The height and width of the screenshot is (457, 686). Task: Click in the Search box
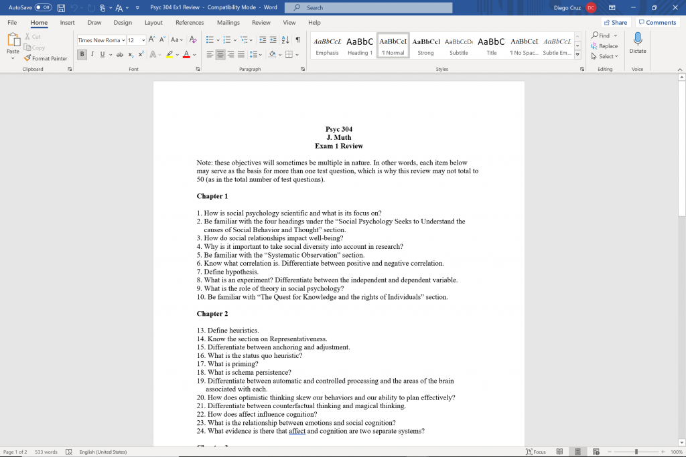click(368, 7)
